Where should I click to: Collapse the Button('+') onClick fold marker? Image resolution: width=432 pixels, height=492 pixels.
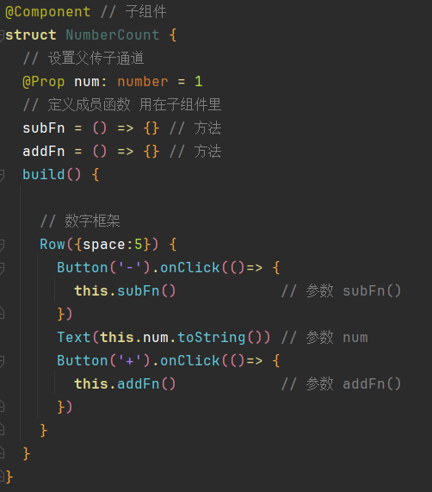coord(1,361)
